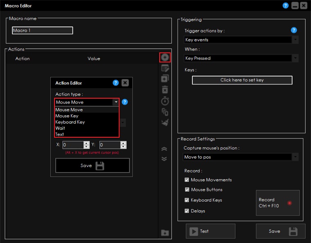Open Capture mouse's position dropdown

(241, 157)
